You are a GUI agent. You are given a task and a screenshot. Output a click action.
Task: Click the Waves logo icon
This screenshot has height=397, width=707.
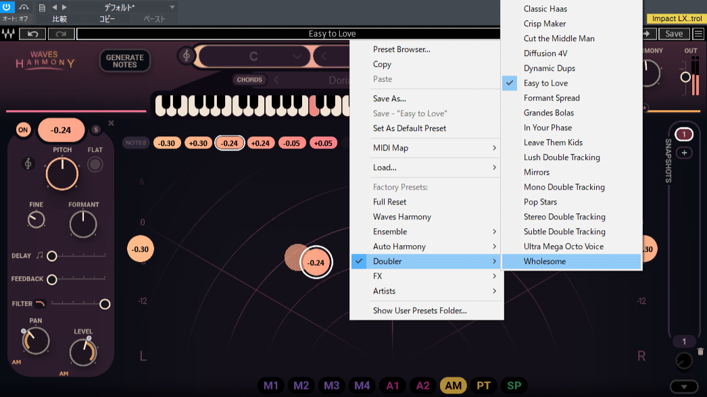coord(8,34)
